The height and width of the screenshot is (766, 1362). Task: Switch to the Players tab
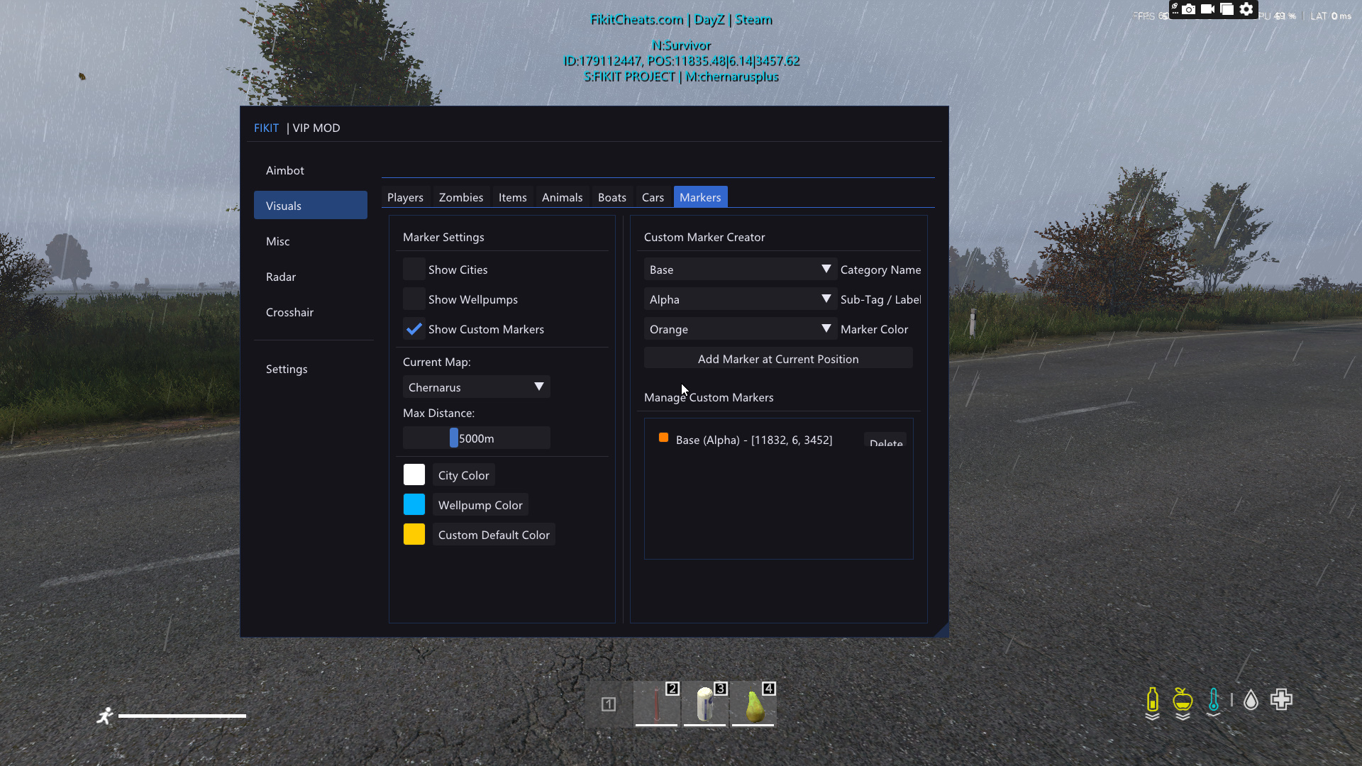[405, 197]
